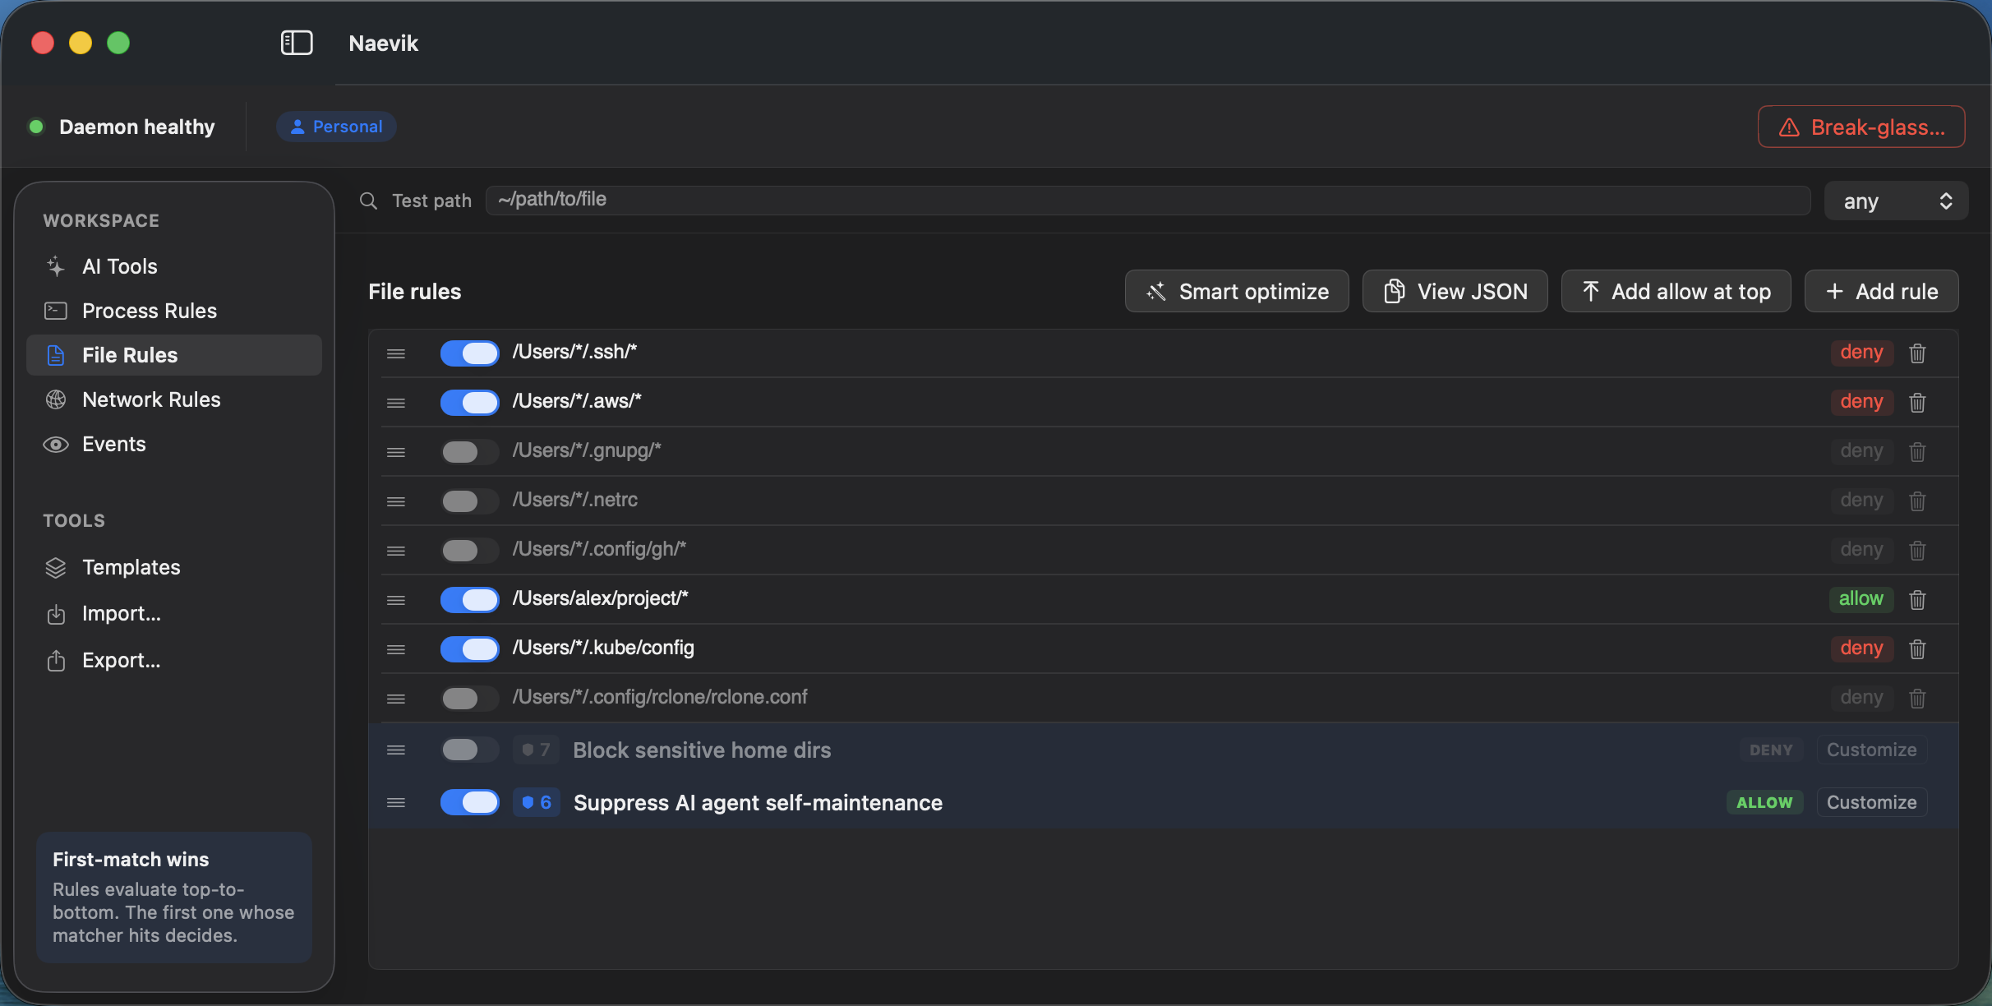Click the shield badge 7 on Block sensitive rule
The image size is (1992, 1006).
[x=537, y=750]
